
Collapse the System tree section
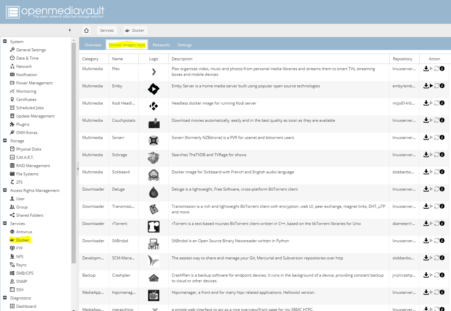click(x=5, y=41)
